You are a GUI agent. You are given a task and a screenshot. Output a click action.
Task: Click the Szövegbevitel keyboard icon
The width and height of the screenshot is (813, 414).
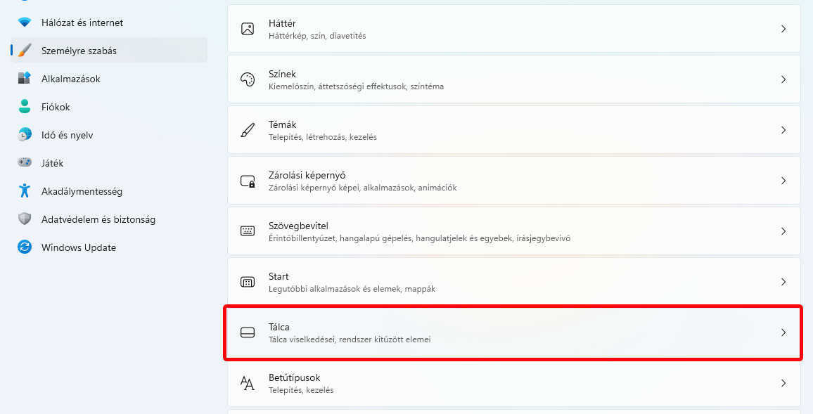tap(248, 231)
